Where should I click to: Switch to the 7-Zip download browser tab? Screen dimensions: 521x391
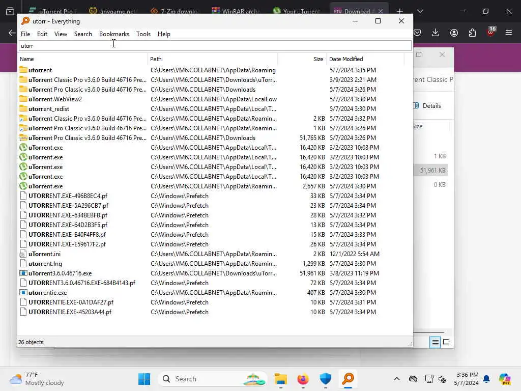(x=175, y=11)
